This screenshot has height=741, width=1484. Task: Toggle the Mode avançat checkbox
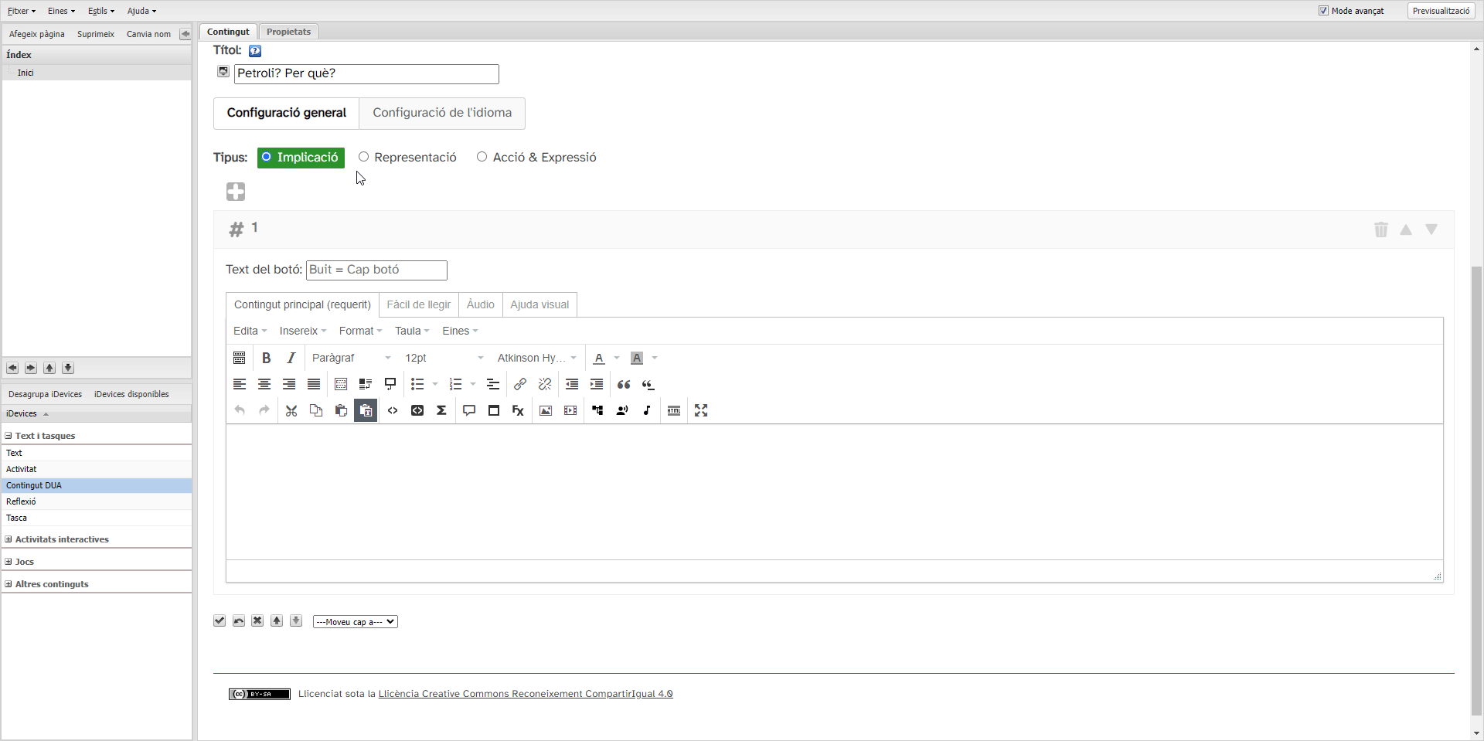(1323, 11)
